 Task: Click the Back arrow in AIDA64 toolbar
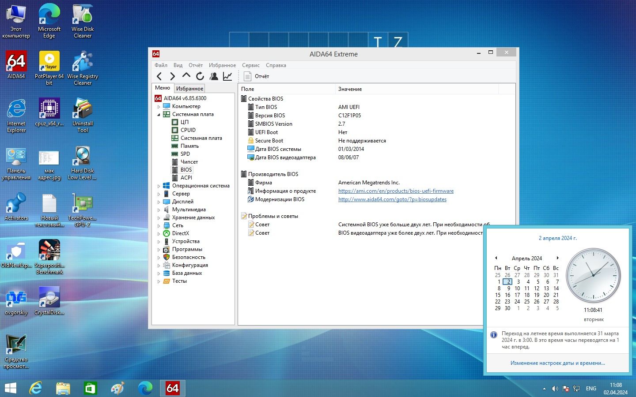coord(159,76)
